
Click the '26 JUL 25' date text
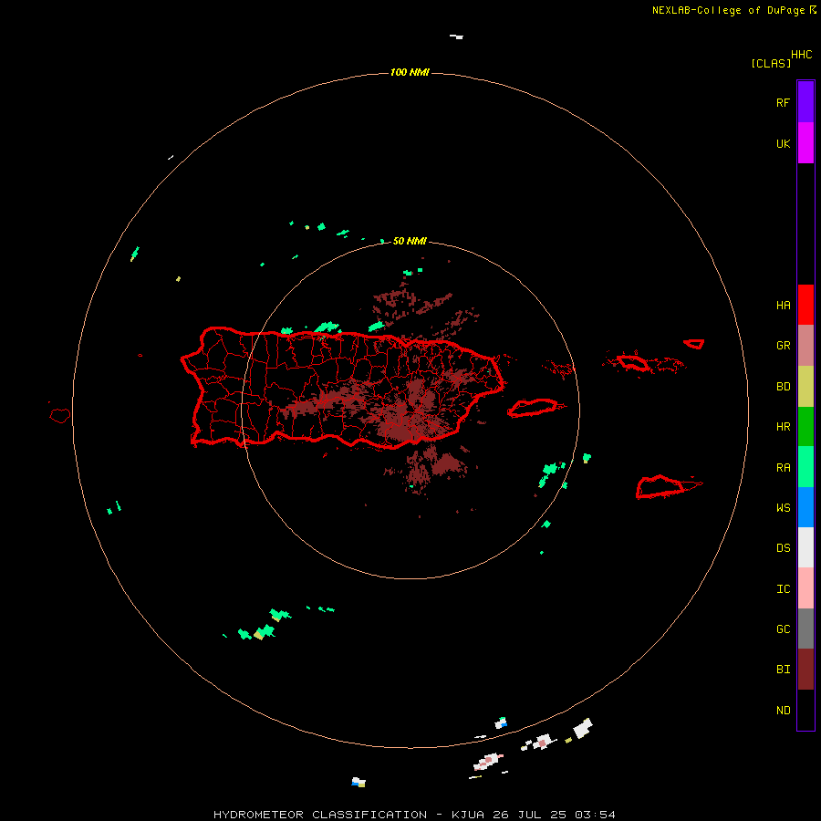[x=529, y=815]
